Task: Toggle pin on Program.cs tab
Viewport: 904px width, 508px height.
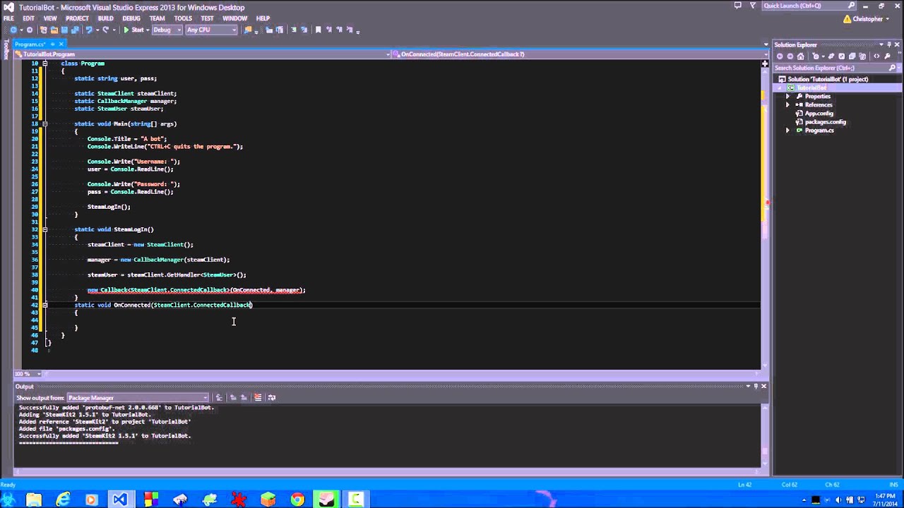Action: (x=52, y=44)
